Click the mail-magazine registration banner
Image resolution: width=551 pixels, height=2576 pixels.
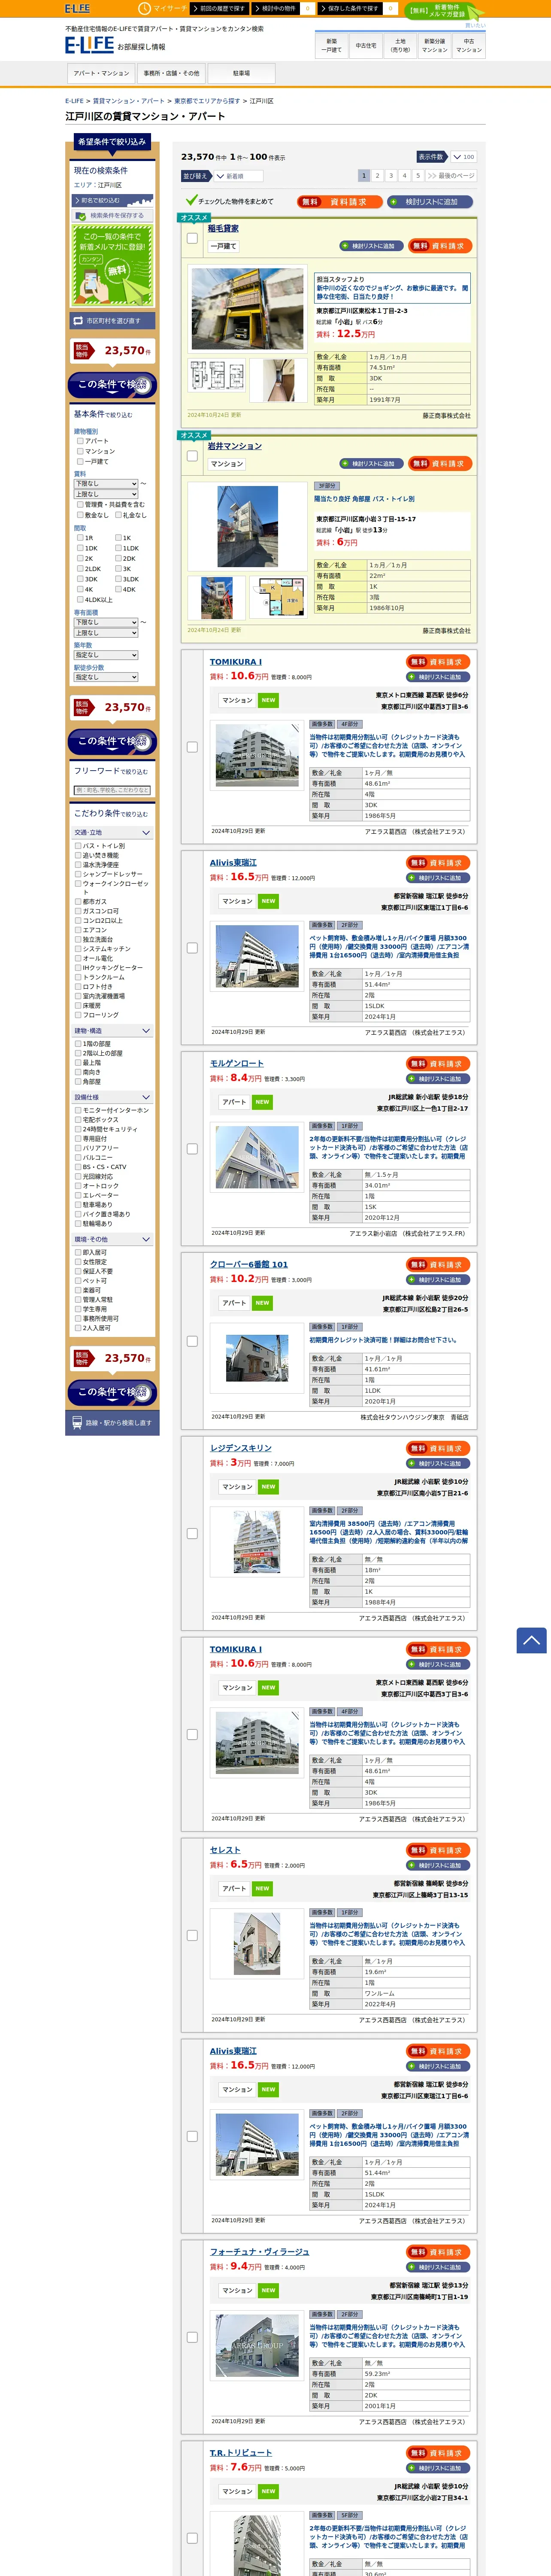[x=112, y=265]
